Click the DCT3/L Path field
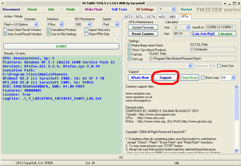The width and height of the screenshot is (241, 166). click(x=213, y=49)
